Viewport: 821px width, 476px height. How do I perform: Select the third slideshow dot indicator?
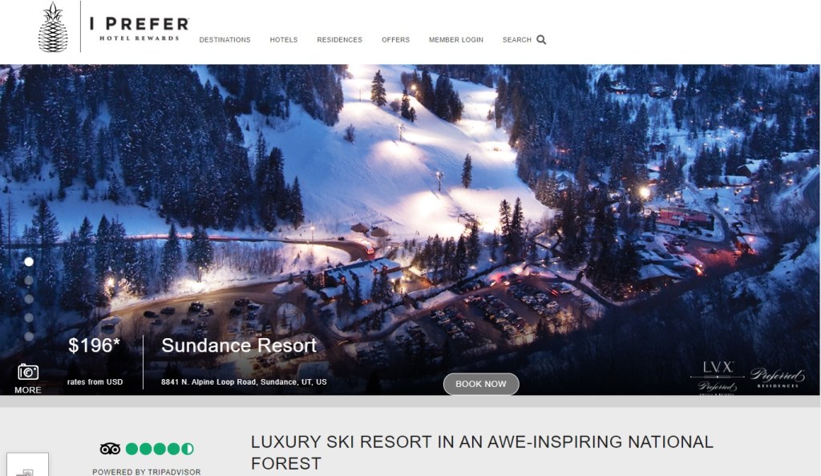coord(29,299)
